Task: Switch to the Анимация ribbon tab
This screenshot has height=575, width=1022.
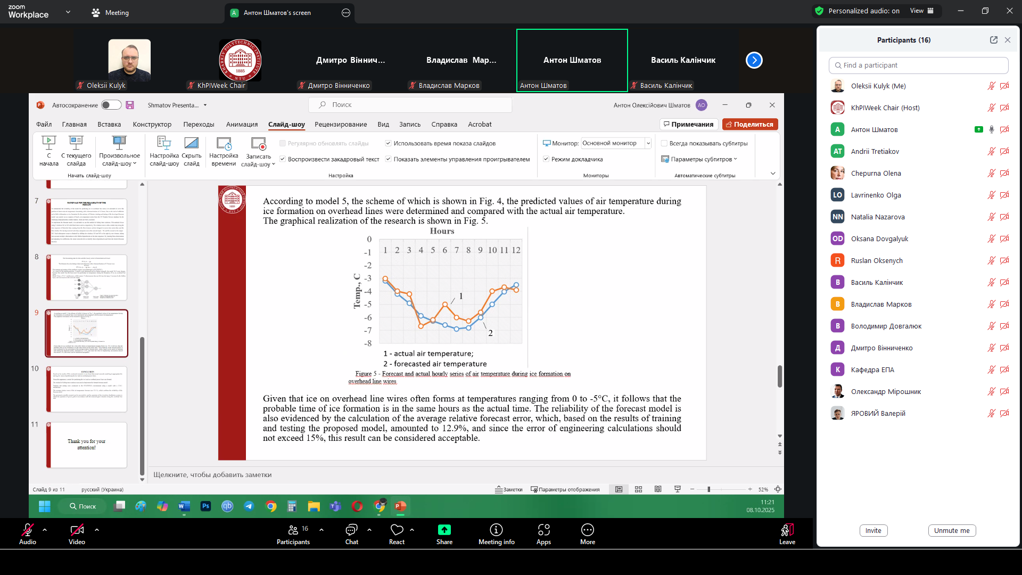Action: (242, 124)
